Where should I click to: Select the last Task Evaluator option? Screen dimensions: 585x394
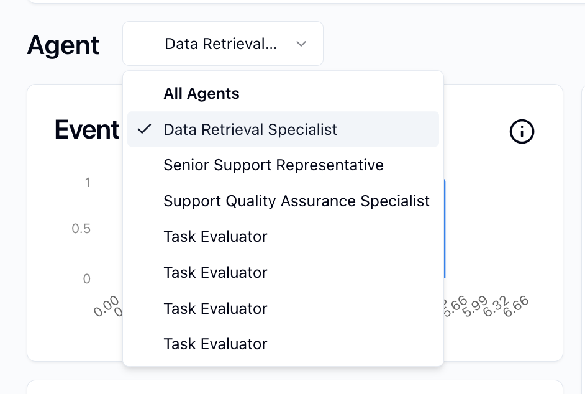215,344
